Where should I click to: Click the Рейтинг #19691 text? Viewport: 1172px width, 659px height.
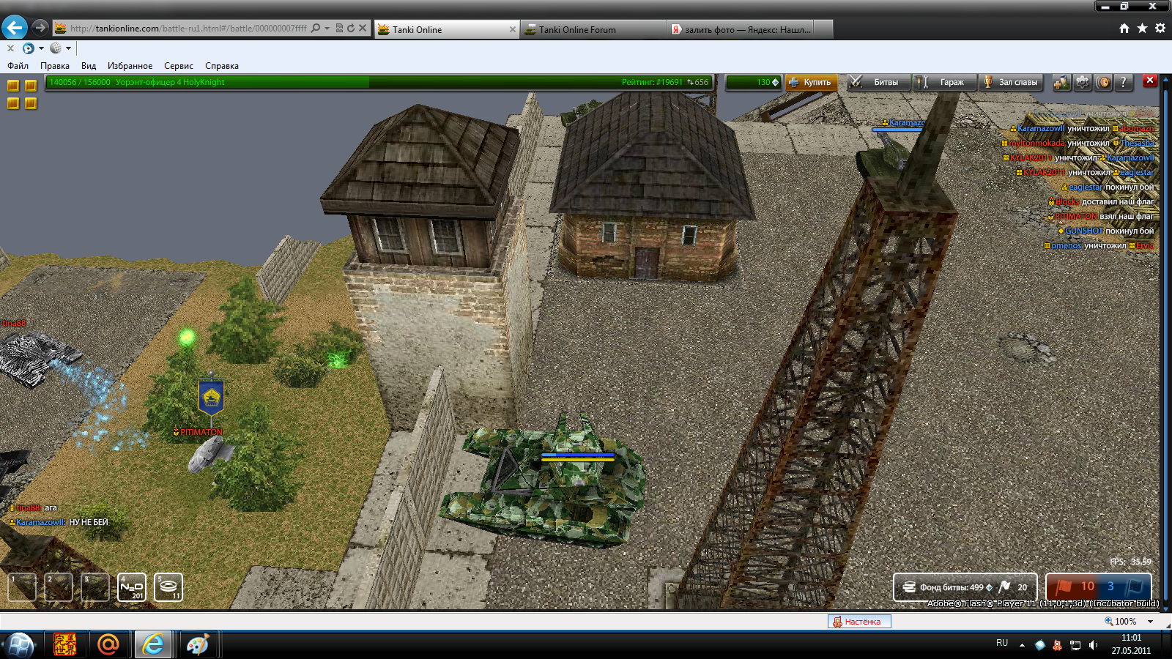point(652,82)
